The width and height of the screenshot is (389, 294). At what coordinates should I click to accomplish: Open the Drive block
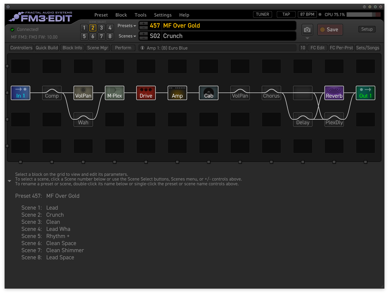coord(146,93)
